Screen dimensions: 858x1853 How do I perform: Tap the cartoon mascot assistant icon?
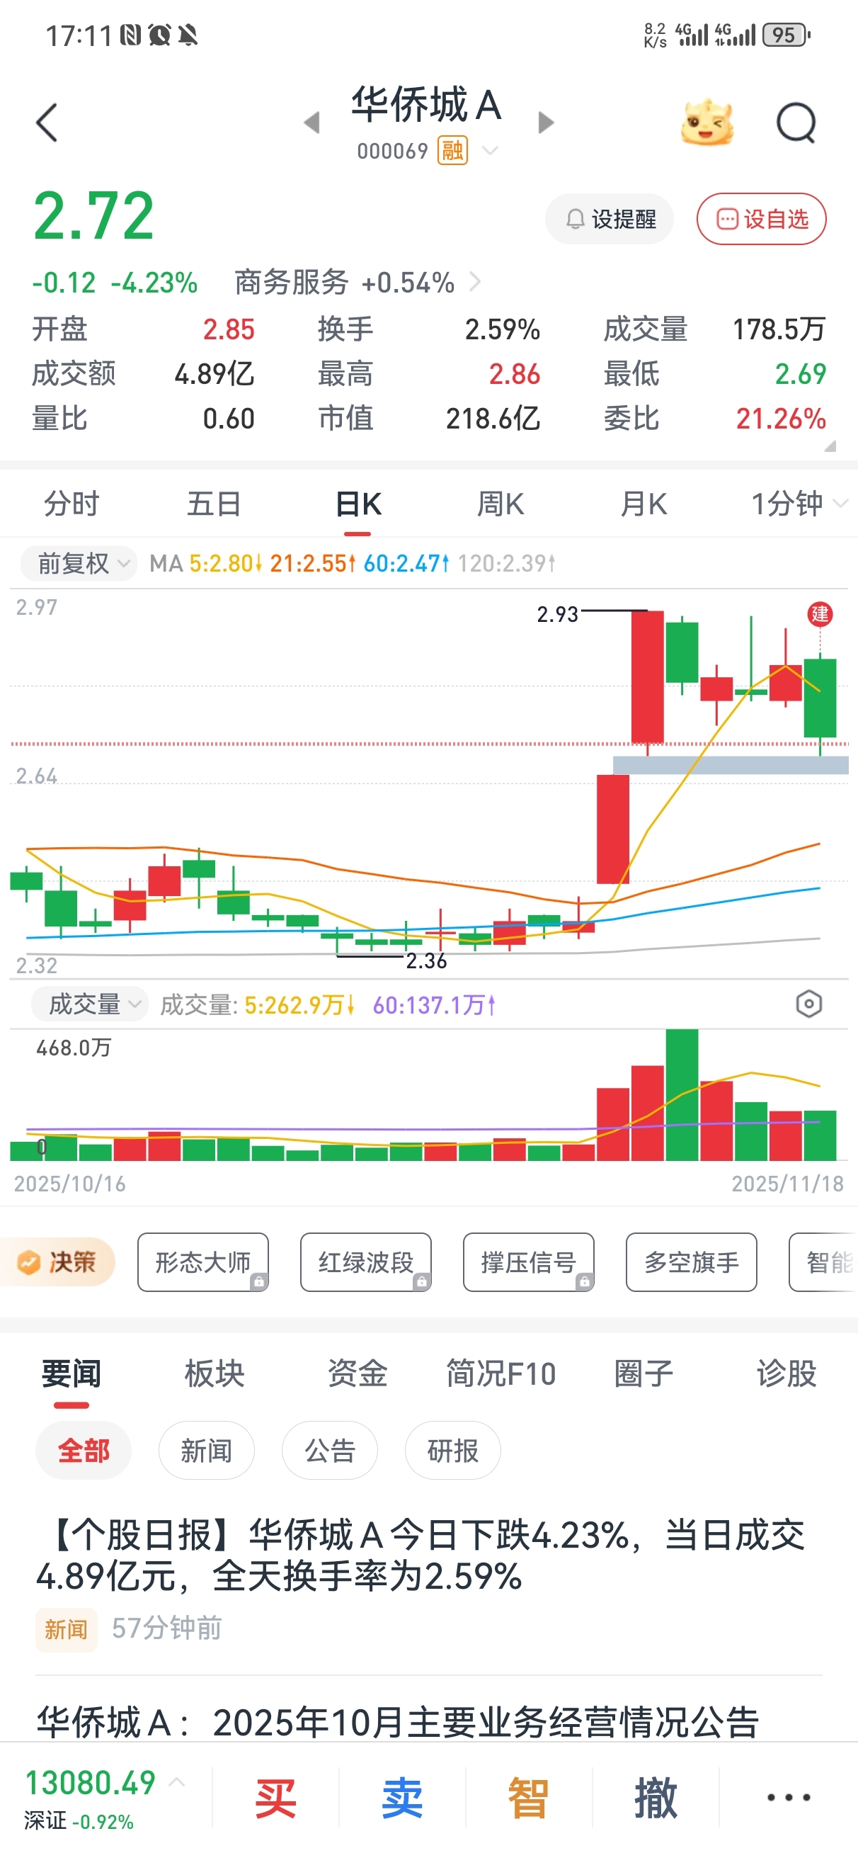tap(707, 123)
